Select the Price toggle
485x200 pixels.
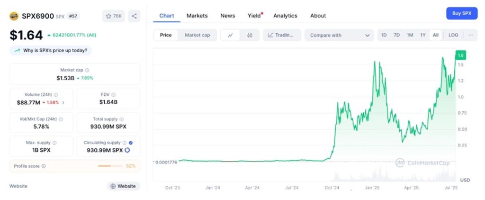[166, 35]
